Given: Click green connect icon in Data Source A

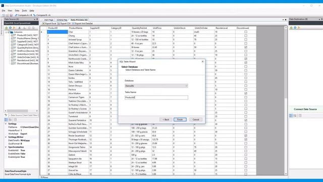Looking at the screenshot, I should 7,28.
